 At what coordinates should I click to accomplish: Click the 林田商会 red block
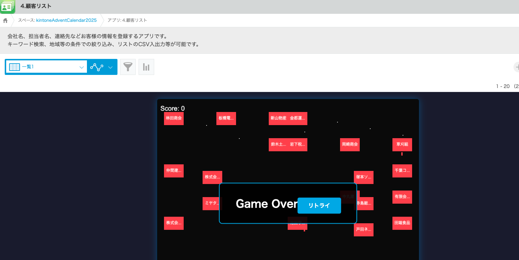tap(173, 118)
